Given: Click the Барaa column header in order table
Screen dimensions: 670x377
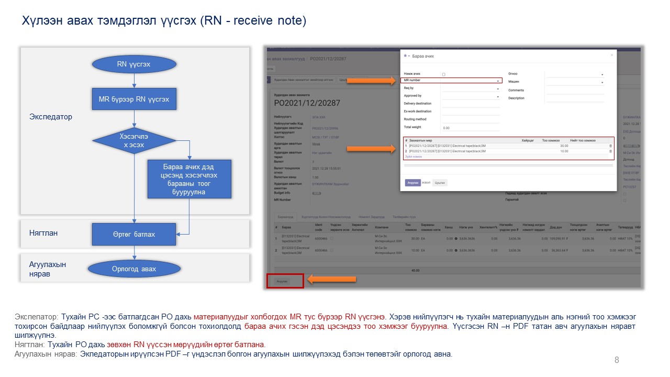Looking at the screenshot, I should click(x=286, y=227).
